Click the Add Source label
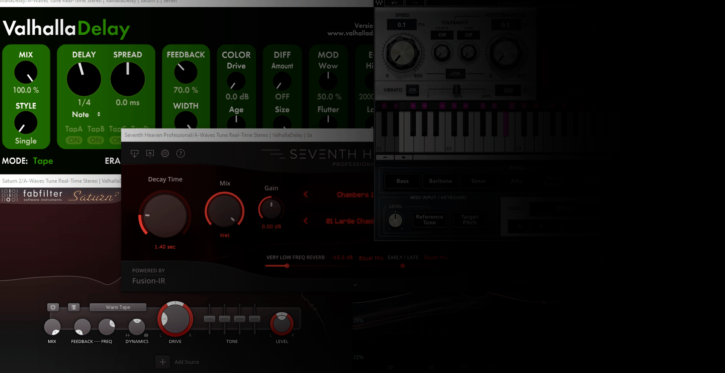Screen dimensions: 725x373 point(187,362)
